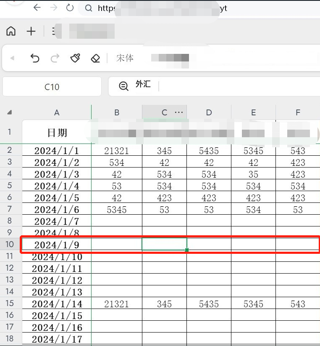Create new document with plus icon
The height and width of the screenshot is (346, 320).
[x=31, y=31]
